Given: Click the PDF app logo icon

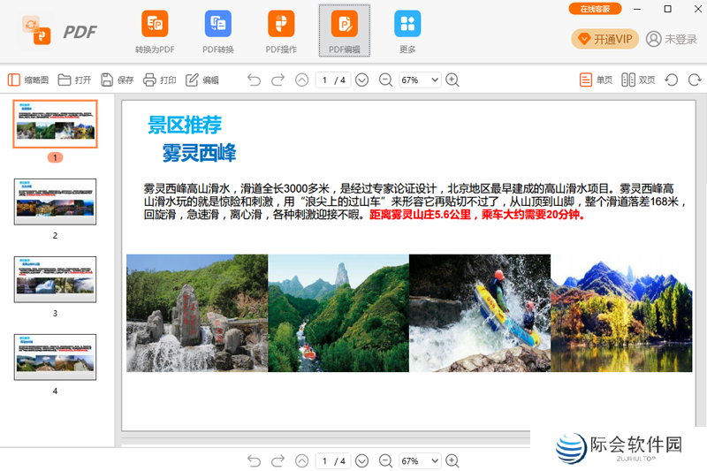Looking at the screenshot, I should 36,31.
